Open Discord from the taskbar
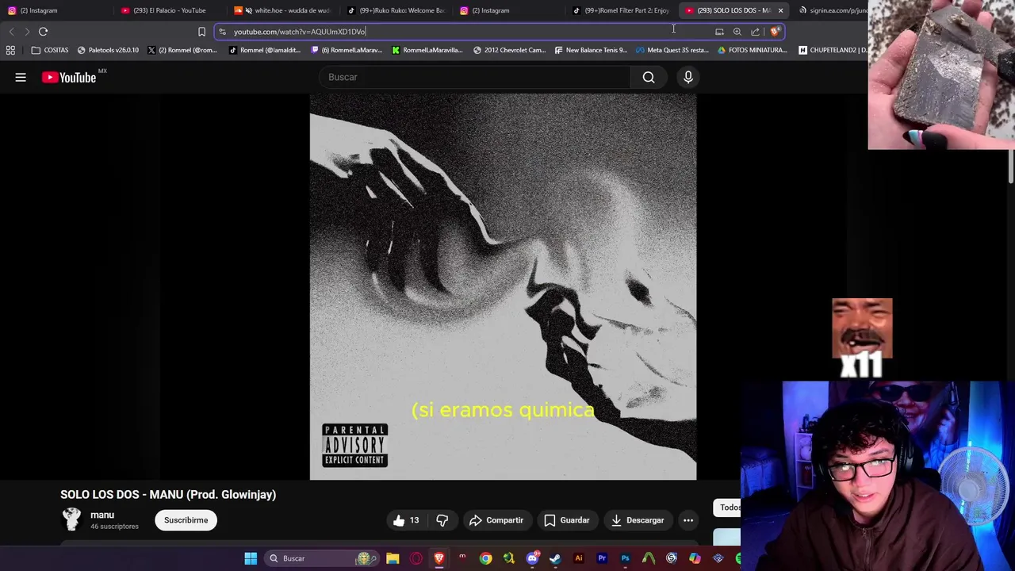The width and height of the screenshot is (1015, 571). click(x=532, y=558)
